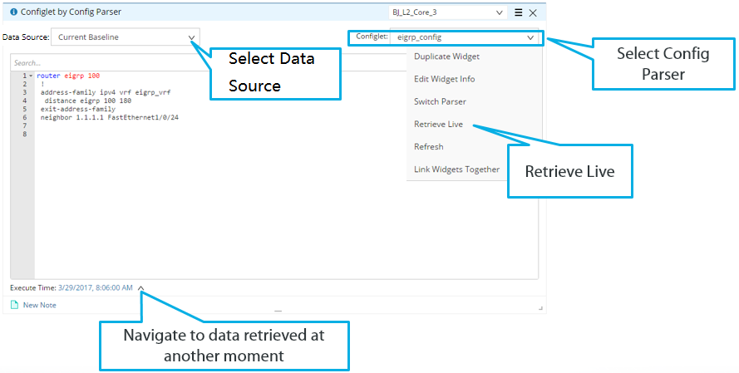
Task: Choose Duplicate Widget from the menu
Action: tap(446, 56)
